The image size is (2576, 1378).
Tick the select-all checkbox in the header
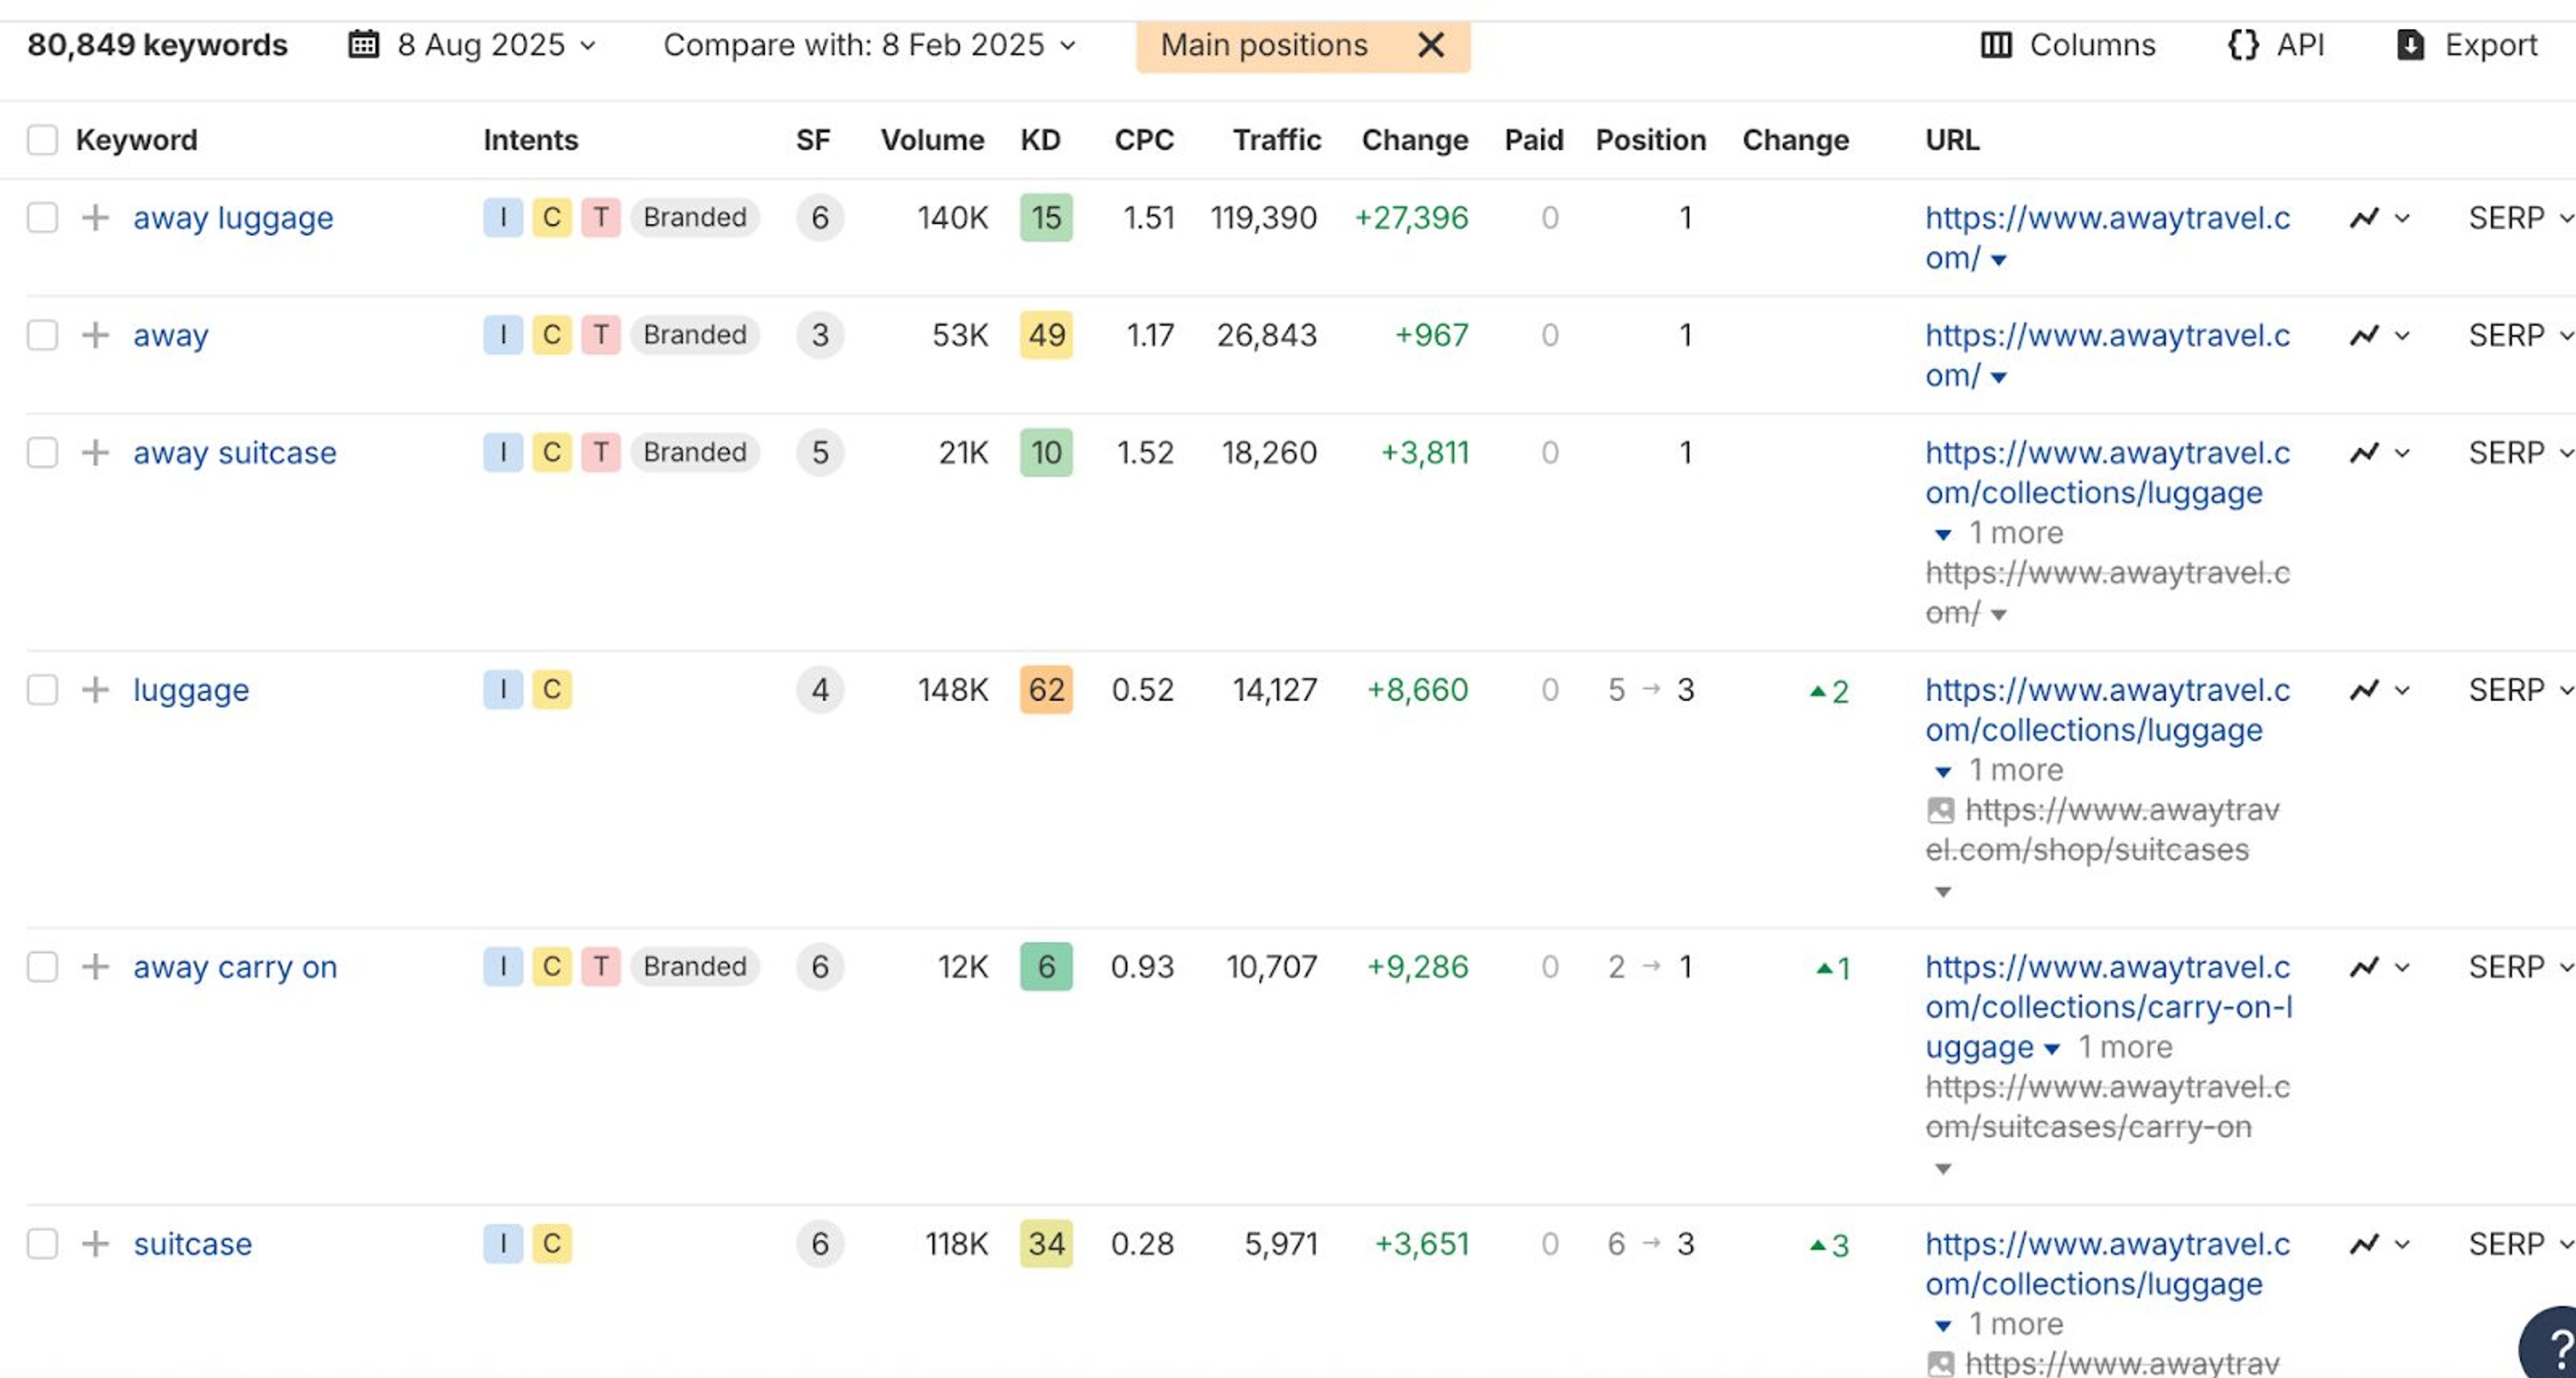[x=42, y=140]
